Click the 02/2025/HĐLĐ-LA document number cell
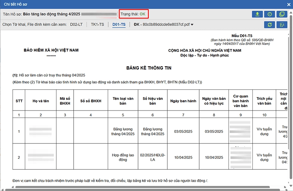 pos(152,157)
